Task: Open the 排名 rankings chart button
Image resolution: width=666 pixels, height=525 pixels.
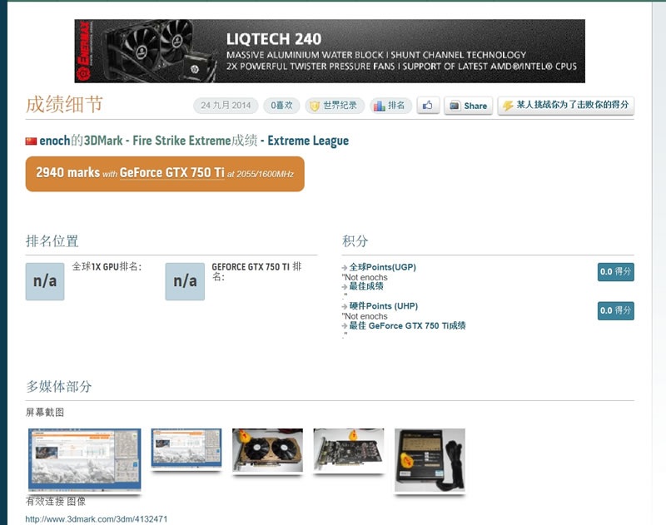Action: [x=390, y=106]
